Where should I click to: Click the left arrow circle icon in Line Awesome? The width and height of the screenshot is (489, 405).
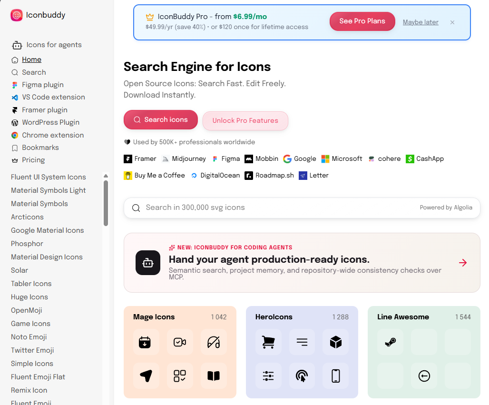tap(424, 375)
